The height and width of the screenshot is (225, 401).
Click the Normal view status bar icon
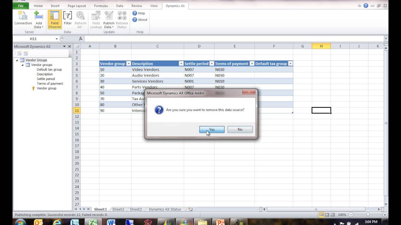[x=321, y=215]
